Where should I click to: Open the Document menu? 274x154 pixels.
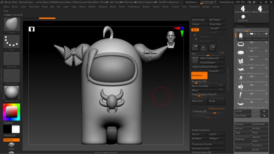(x=34, y=7)
